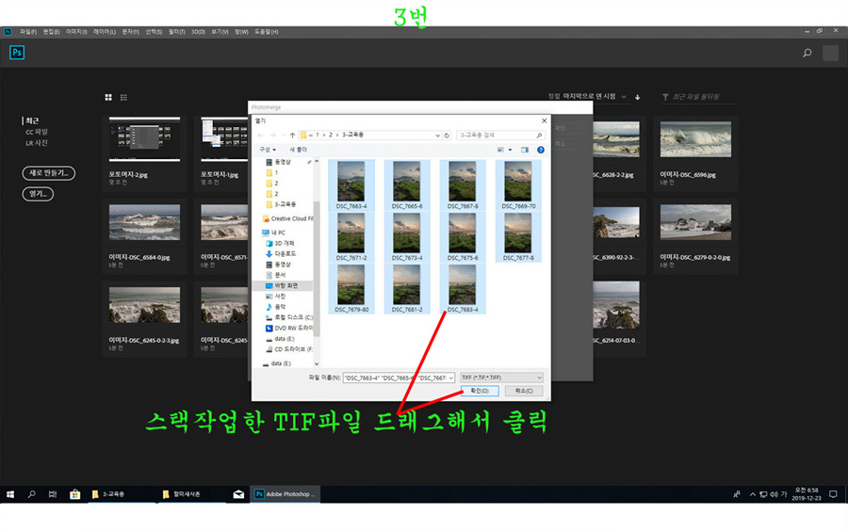Open sort order 정렬 dropdown
848x530 pixels.
[x=587, y=96]
